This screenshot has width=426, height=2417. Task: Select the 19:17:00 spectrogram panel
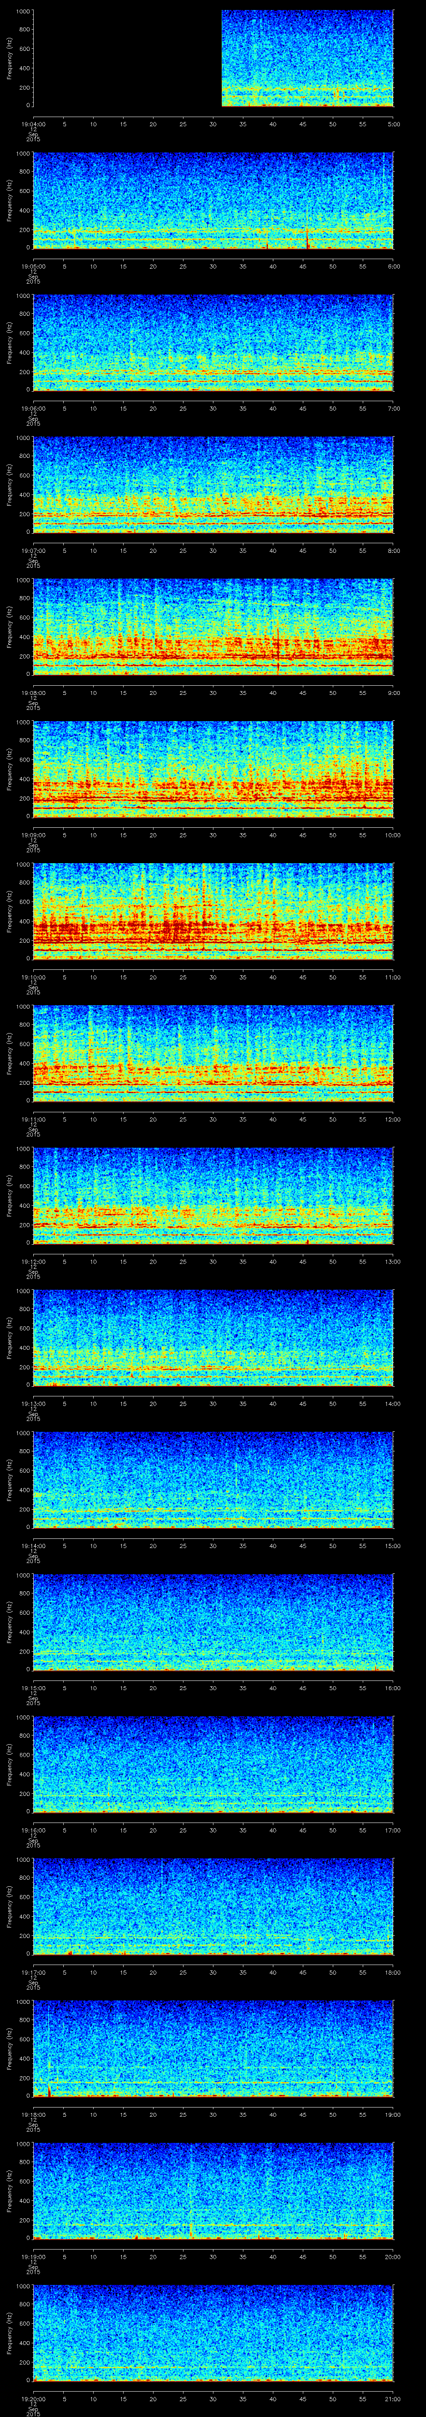pos(213,1907)
